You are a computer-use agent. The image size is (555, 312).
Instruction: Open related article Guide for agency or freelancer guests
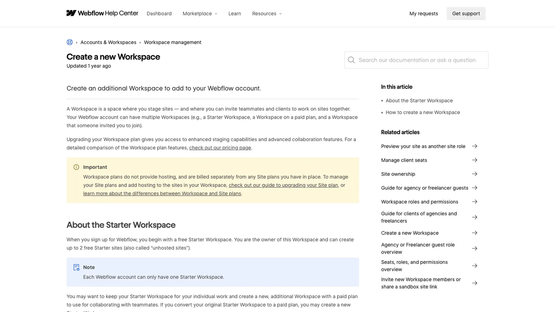click(x=424, y=188)
